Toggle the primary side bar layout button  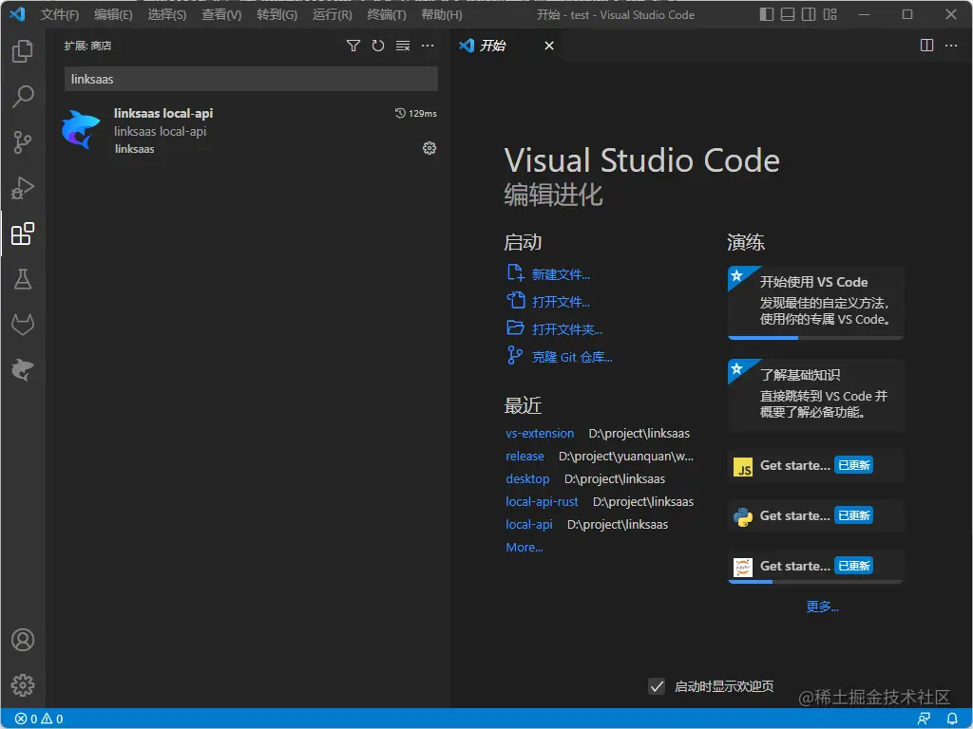[x=767, y=14]
